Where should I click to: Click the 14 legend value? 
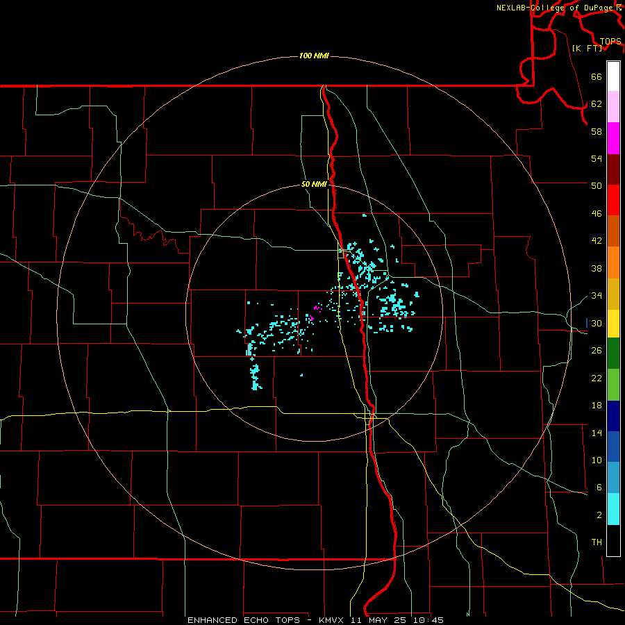tap(597, 433)
